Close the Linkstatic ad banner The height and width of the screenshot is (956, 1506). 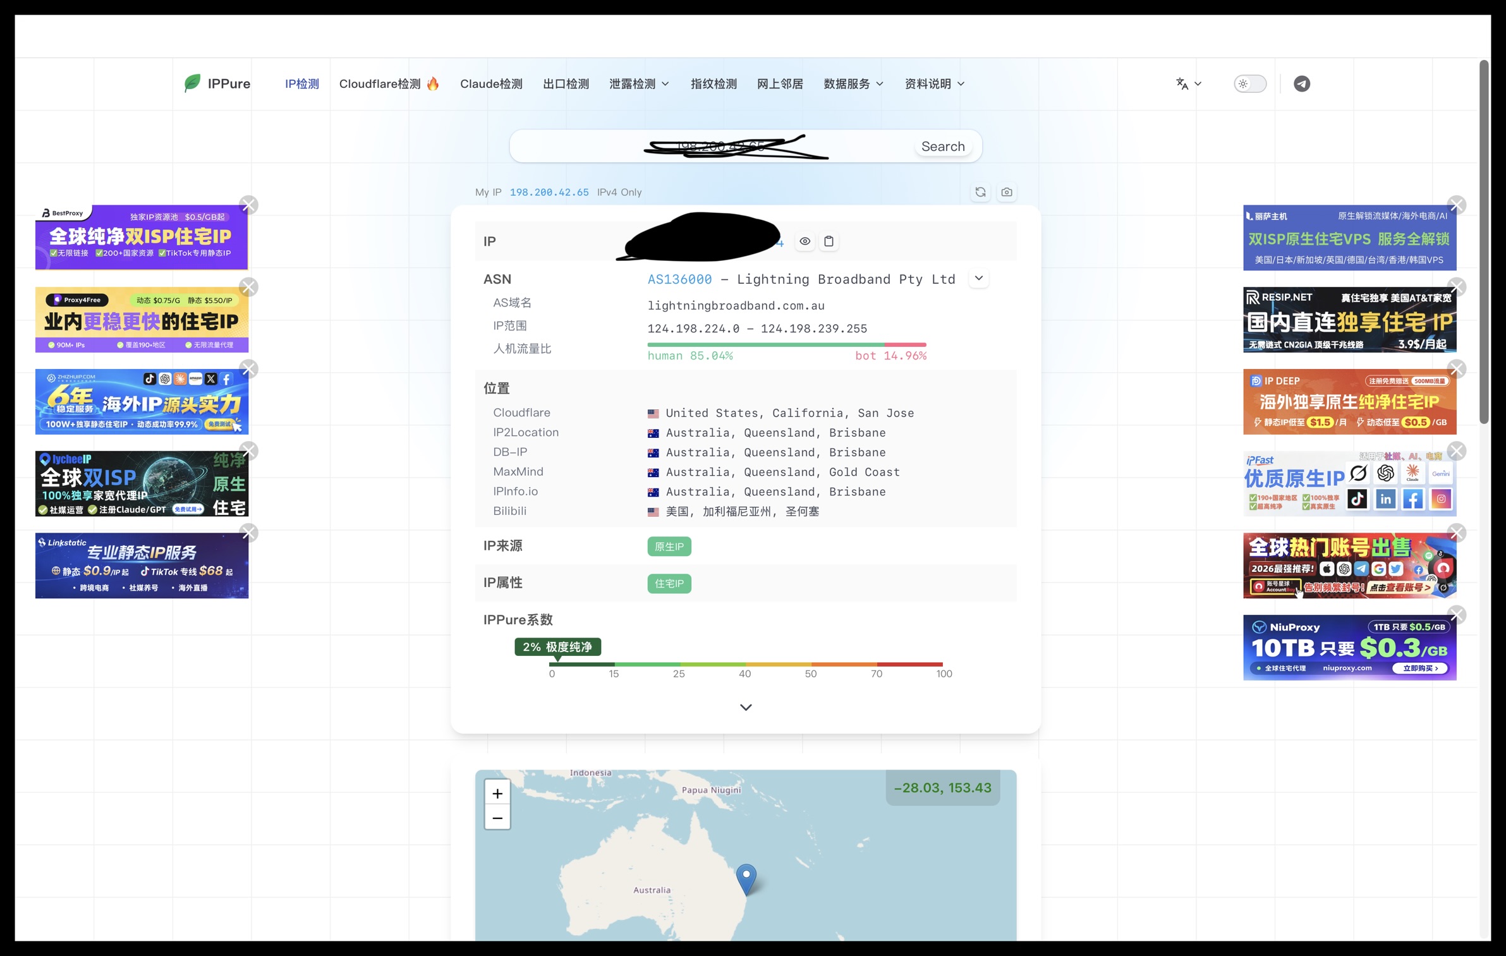pos(249,533)
